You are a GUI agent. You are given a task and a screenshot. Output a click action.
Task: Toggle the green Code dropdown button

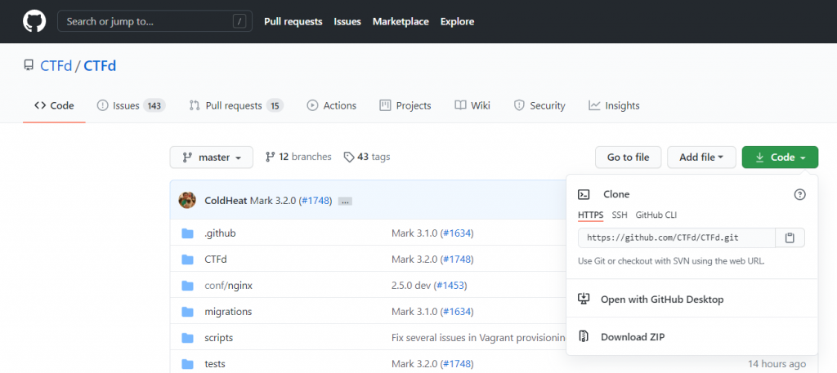(x=779, y=157)
